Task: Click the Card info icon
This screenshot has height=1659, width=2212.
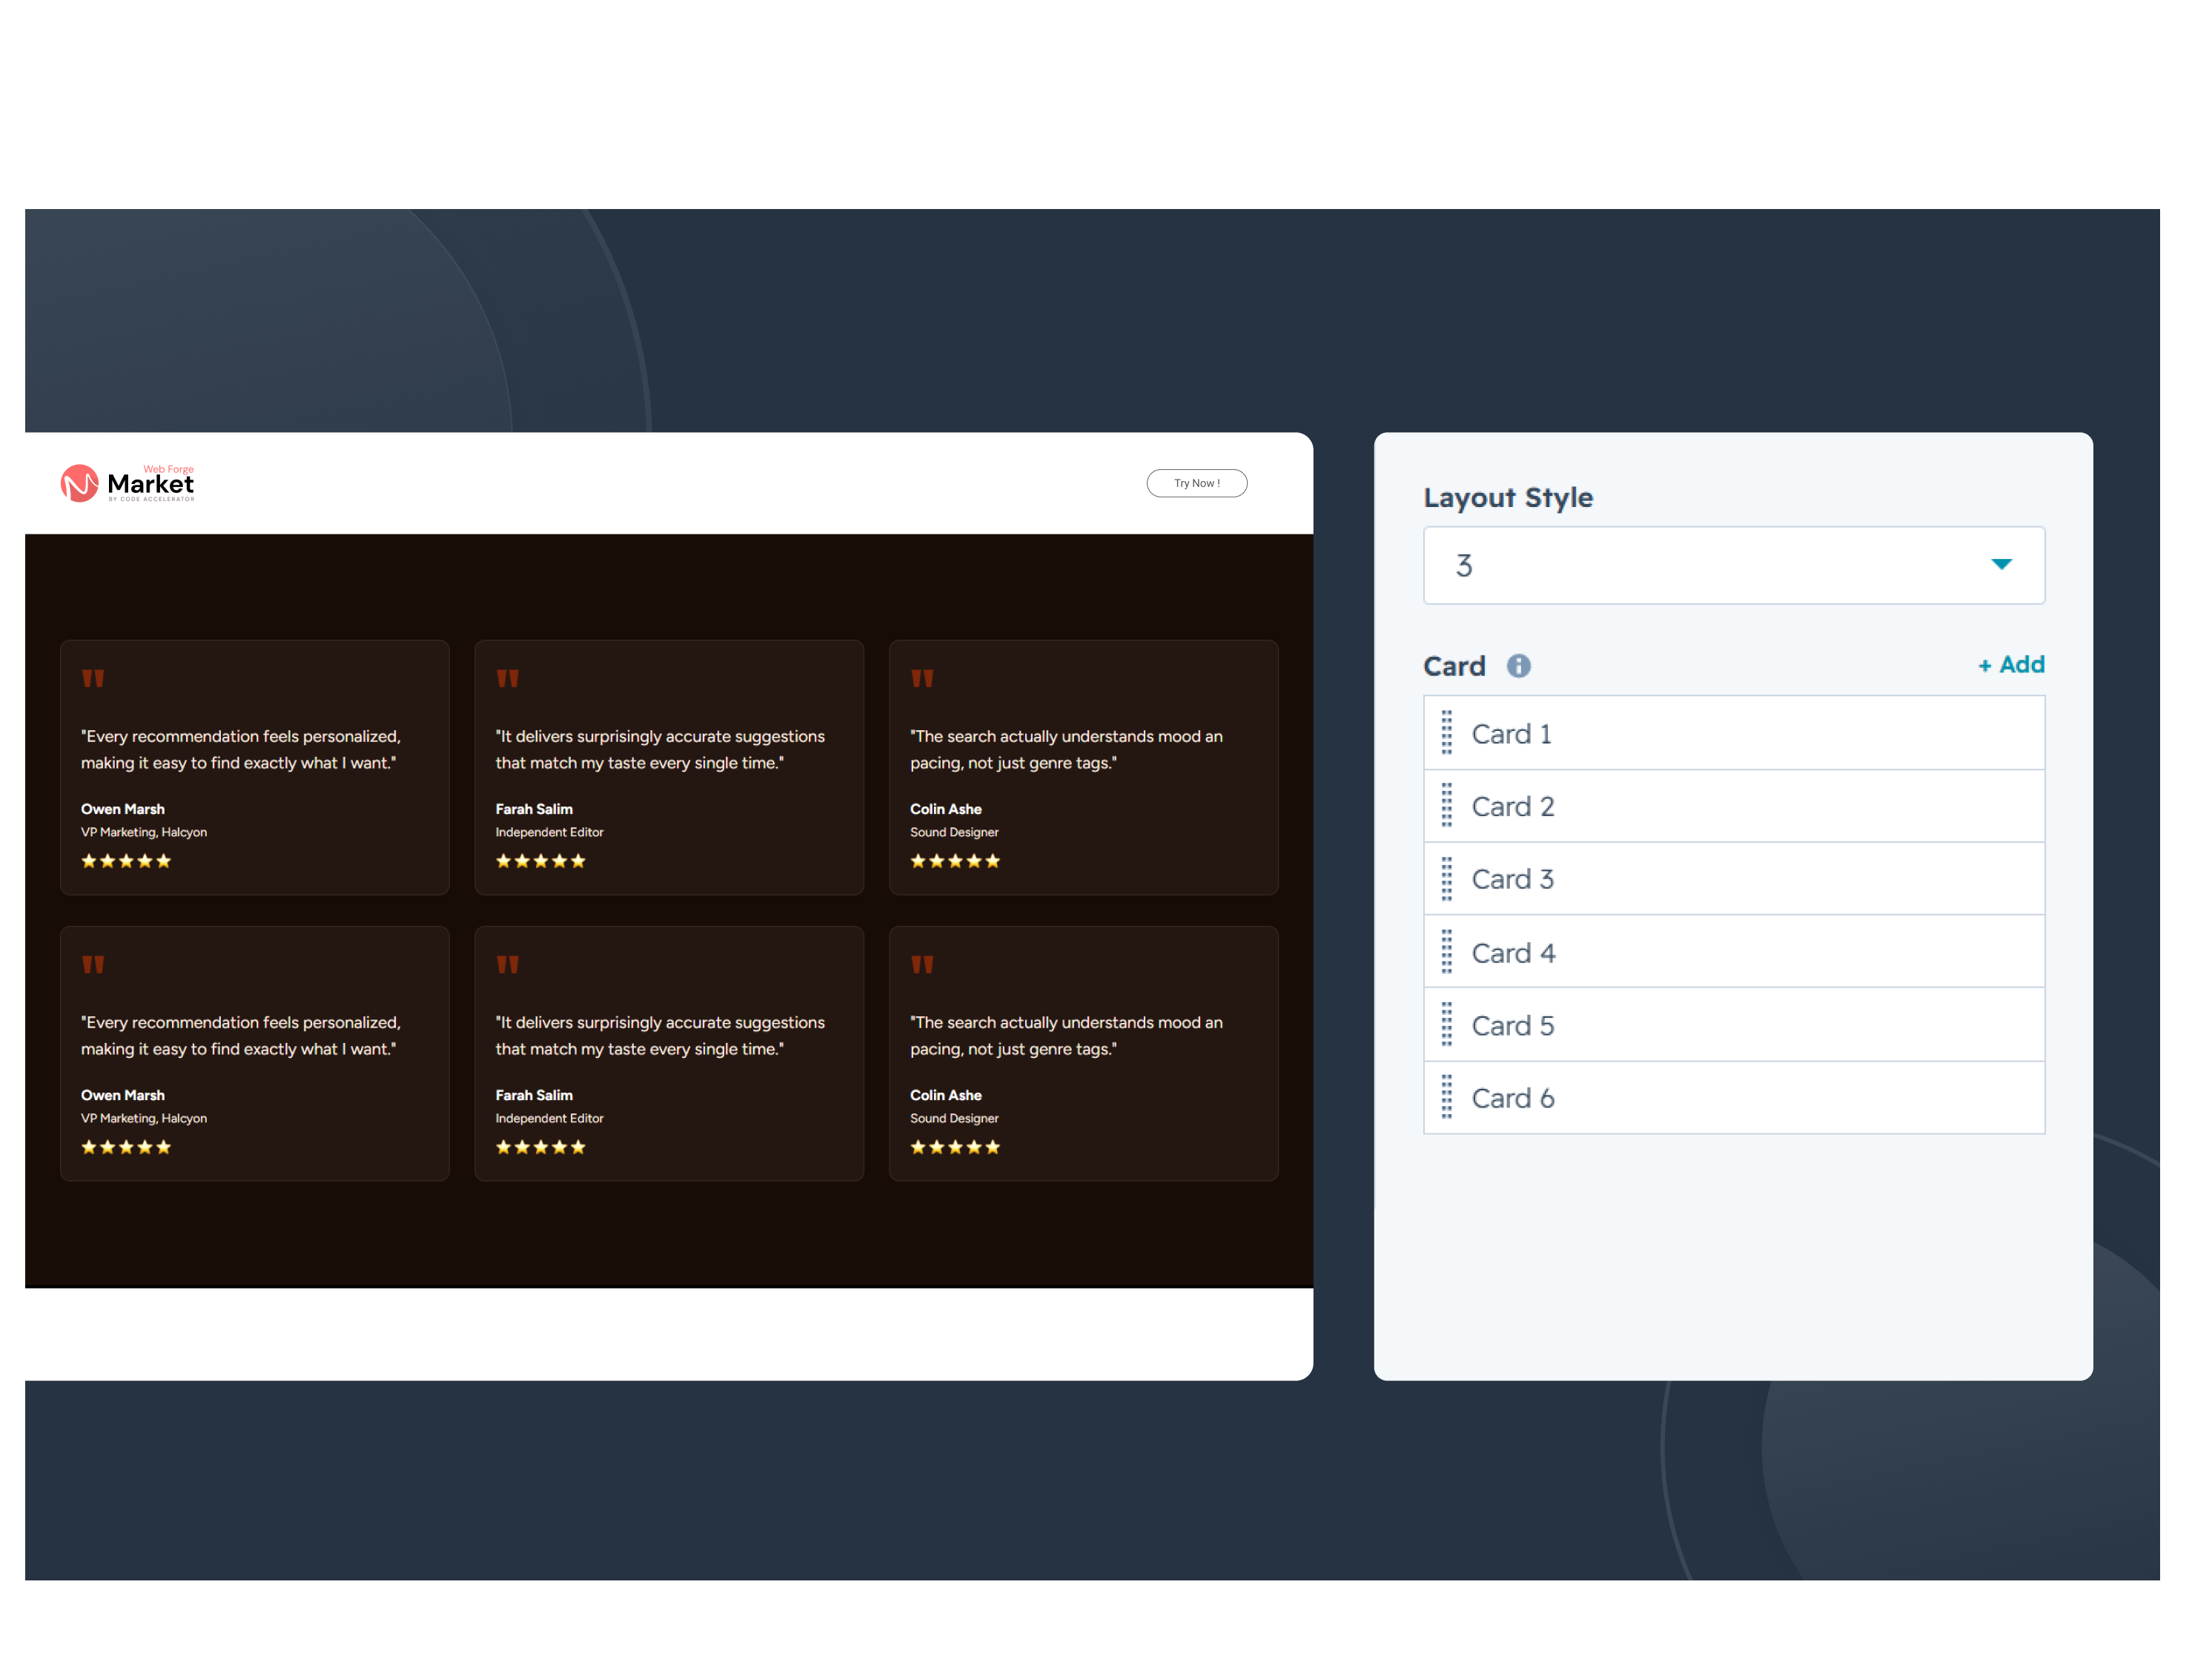Action: tap(1518, 666)
